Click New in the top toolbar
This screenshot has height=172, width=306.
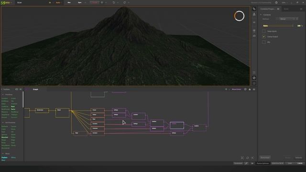coord(69,2)
